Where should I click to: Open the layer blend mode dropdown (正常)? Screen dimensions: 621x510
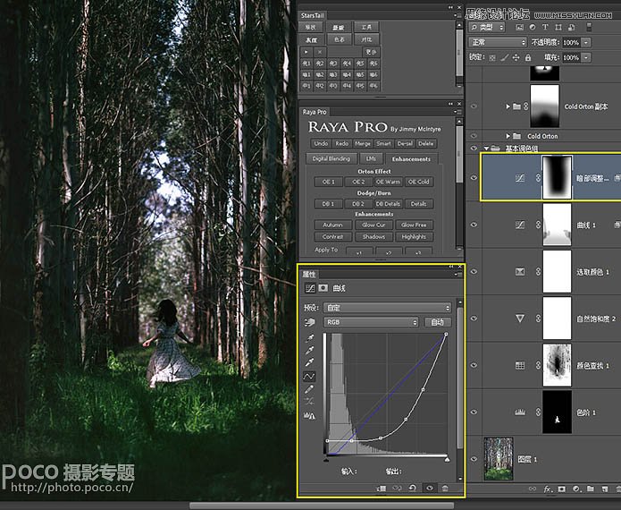point(498,42)
